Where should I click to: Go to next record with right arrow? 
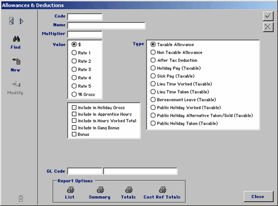tap(21, 21)
